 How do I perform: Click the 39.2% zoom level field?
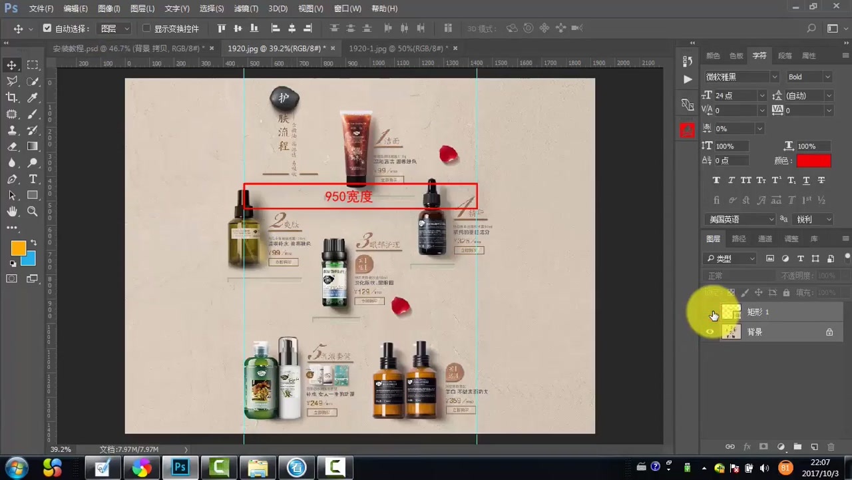61,449
